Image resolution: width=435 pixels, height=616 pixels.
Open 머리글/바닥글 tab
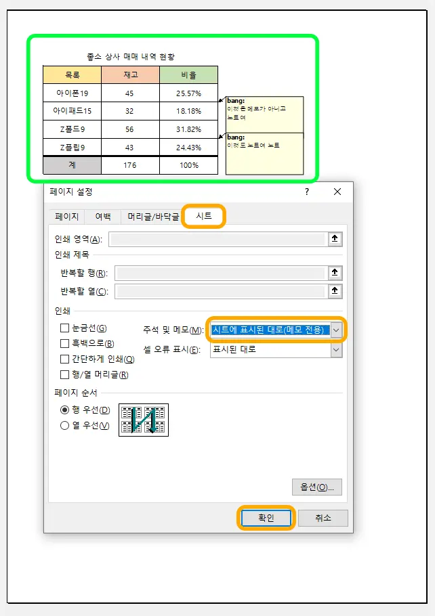click(153, 217)
